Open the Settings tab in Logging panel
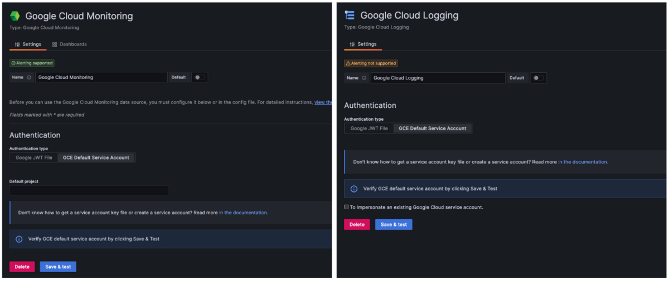This screenshot has width=669, height=281. 363,44
